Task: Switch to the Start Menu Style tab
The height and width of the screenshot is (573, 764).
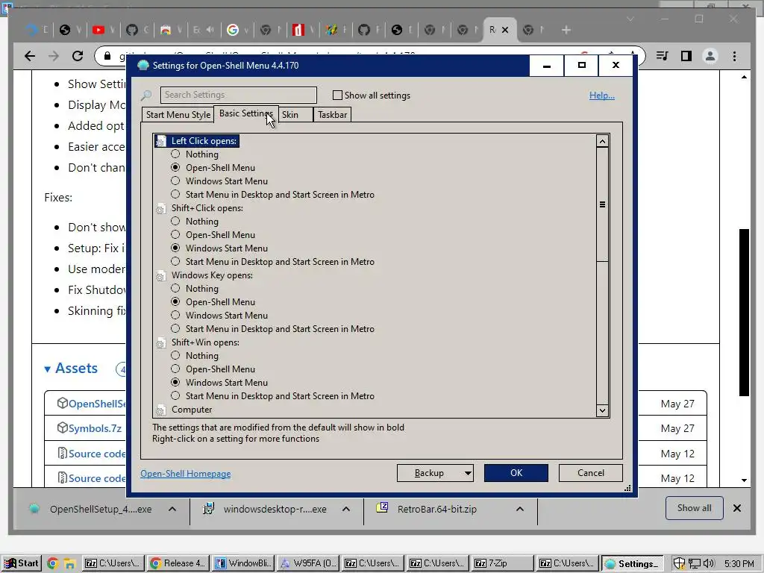Action: [178, 114]
